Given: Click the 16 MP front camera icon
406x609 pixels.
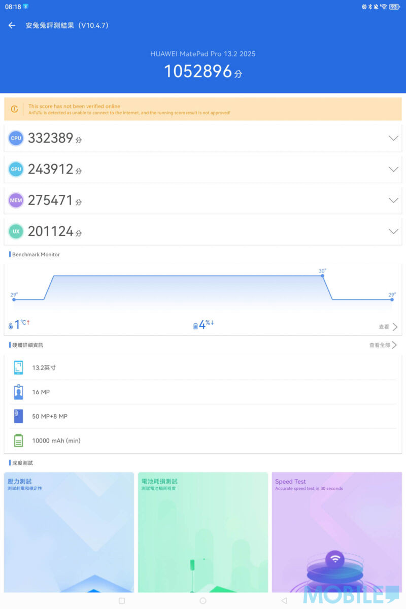Looking at the screenshot, I should (19, 392).
